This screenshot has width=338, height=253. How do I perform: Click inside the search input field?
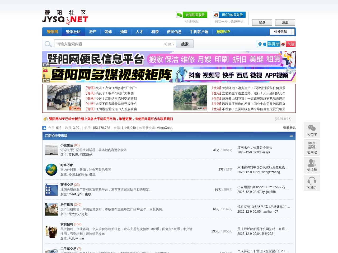[108, 44]
